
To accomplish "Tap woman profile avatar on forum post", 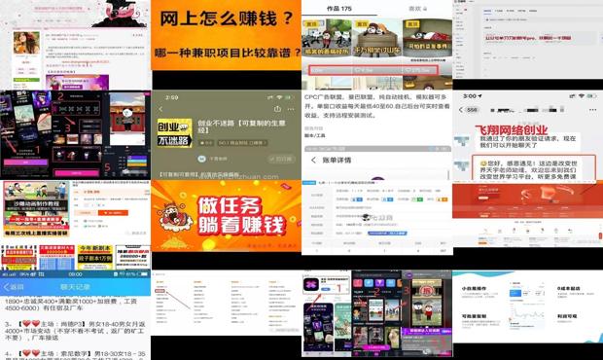I will point(26,43).
